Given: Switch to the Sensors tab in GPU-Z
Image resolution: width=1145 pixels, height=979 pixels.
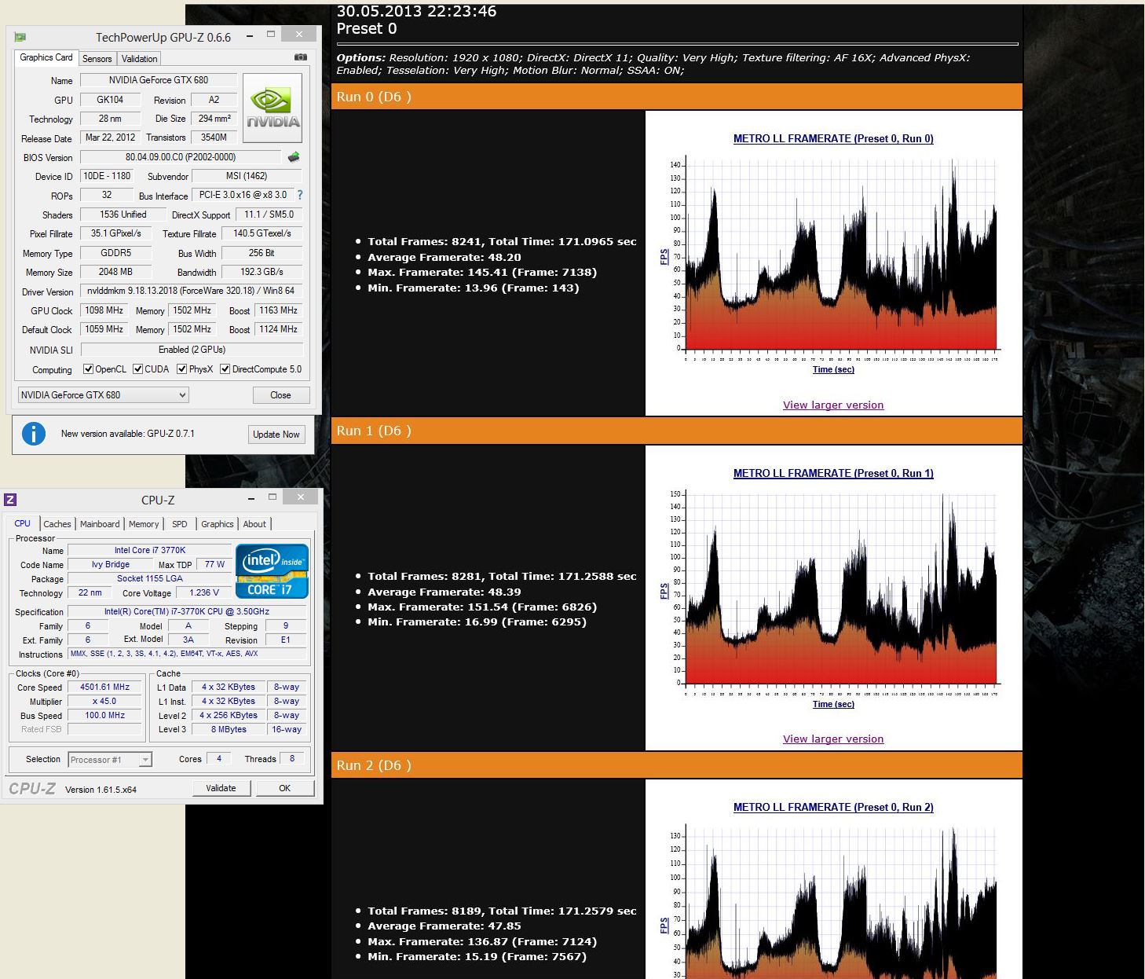Looking at the screenshot, I should (x=97, y=59).
